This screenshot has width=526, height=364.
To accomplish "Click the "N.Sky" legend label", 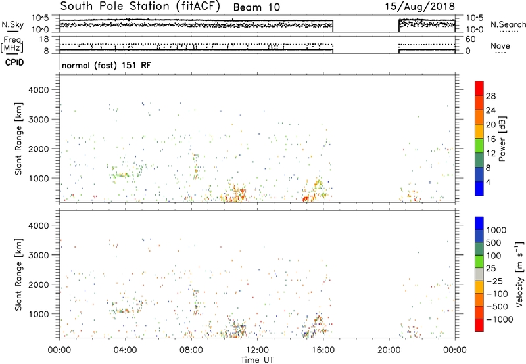I will pos(12,24).
